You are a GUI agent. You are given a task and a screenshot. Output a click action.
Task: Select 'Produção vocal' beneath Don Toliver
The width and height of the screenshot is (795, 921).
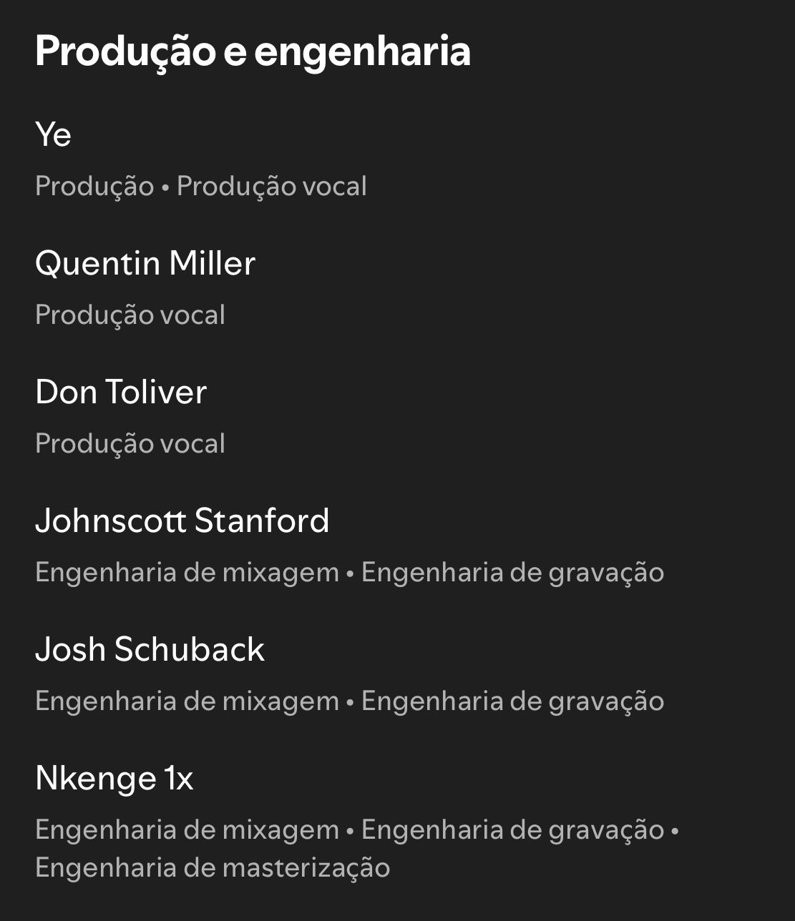point(130,444)
